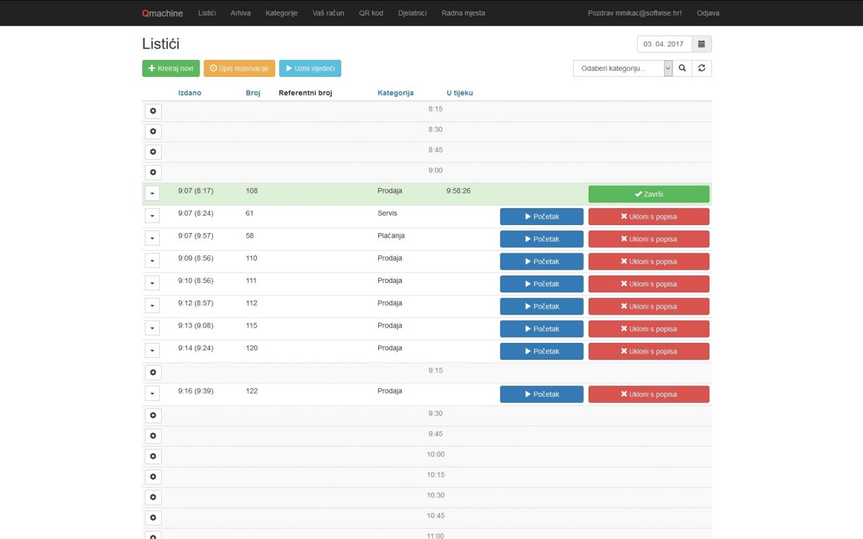Viewport: 863px width, 539px height.
Task: Click Ukloni s popisa for ticket 111
Action: (649, 284)
